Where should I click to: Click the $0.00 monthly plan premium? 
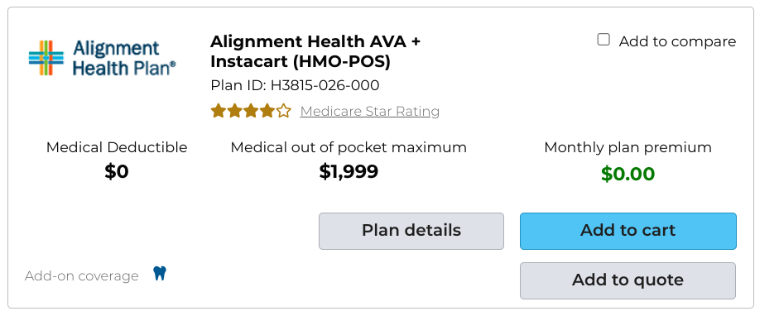tap(628, 174)
